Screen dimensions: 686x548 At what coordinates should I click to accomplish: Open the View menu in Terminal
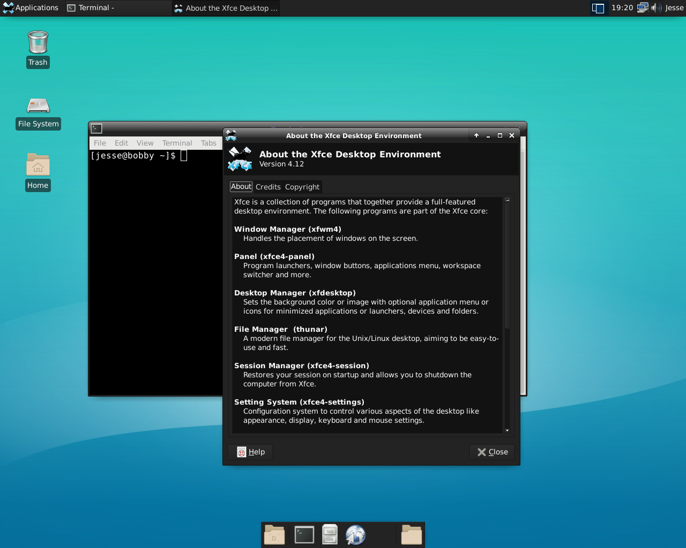coord(145,143)
